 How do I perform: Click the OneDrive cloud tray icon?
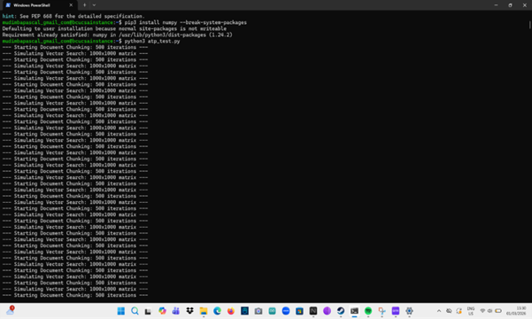click(x=449, y=311)
